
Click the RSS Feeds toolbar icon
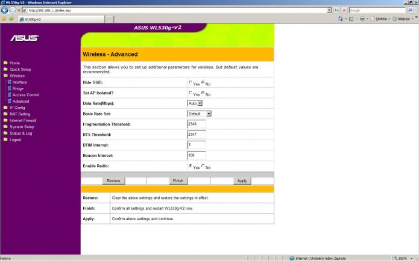pyautogui.click(x=351, y=19)
